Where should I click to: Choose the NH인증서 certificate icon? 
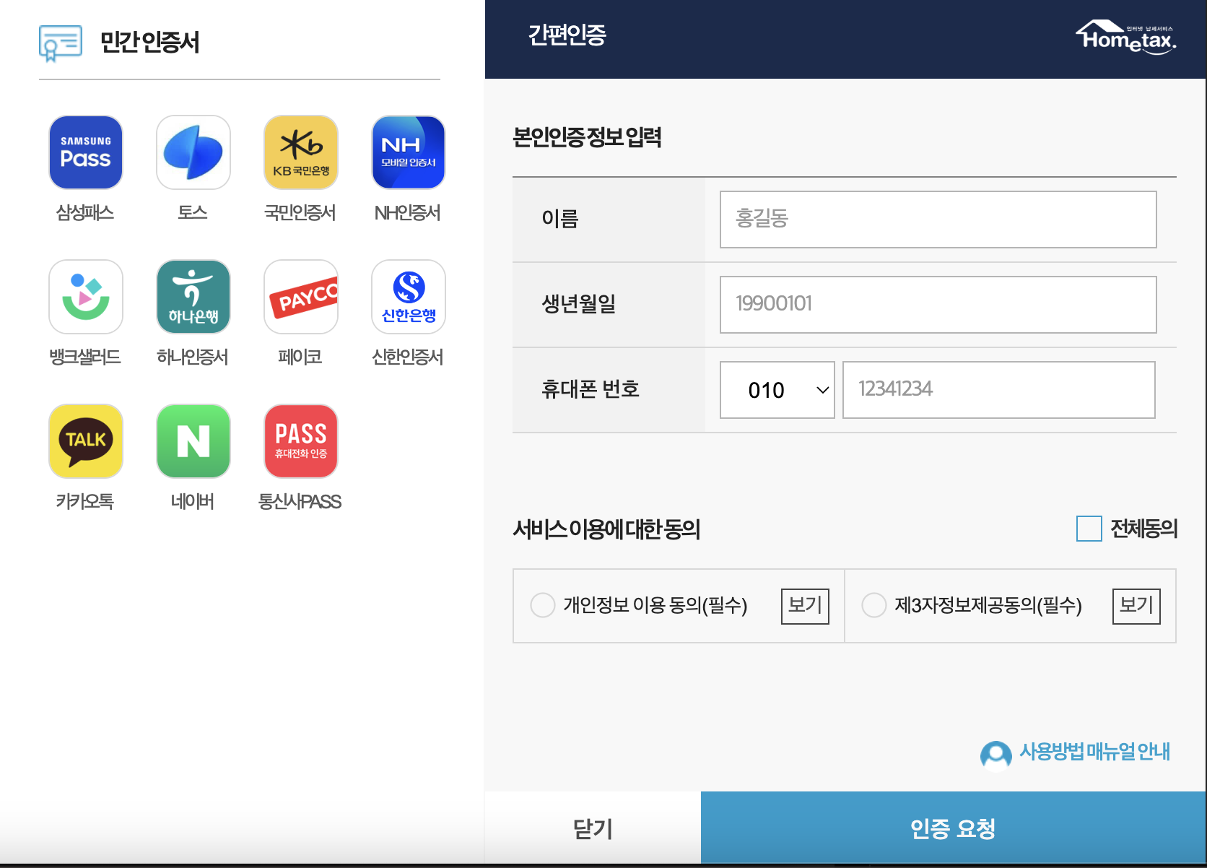click(408, 152)
